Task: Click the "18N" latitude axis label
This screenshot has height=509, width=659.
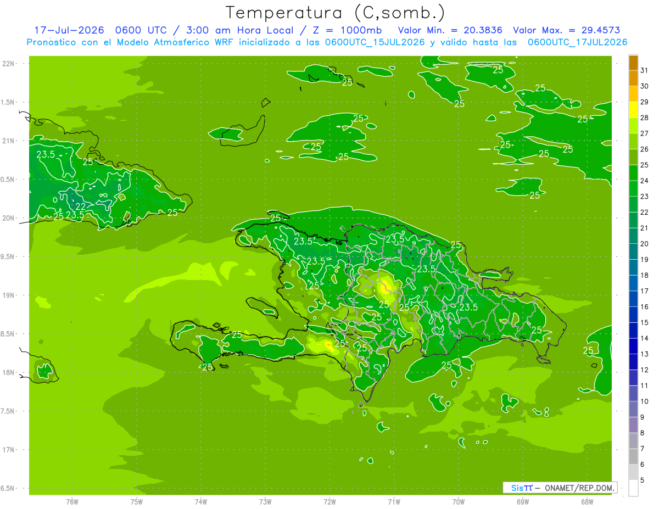Action: [x=8, y=373]
